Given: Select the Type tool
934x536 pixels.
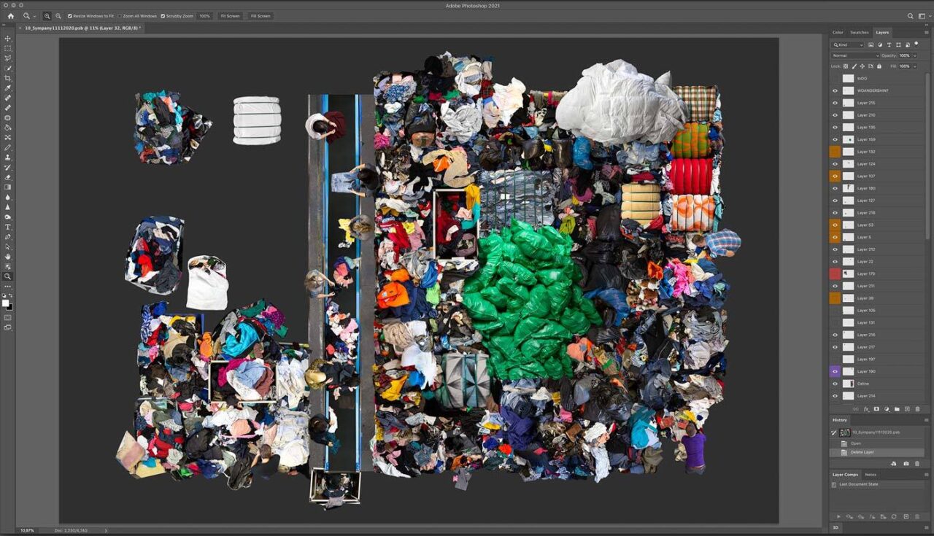Looking at the screenshot, I should click(8, 227).
